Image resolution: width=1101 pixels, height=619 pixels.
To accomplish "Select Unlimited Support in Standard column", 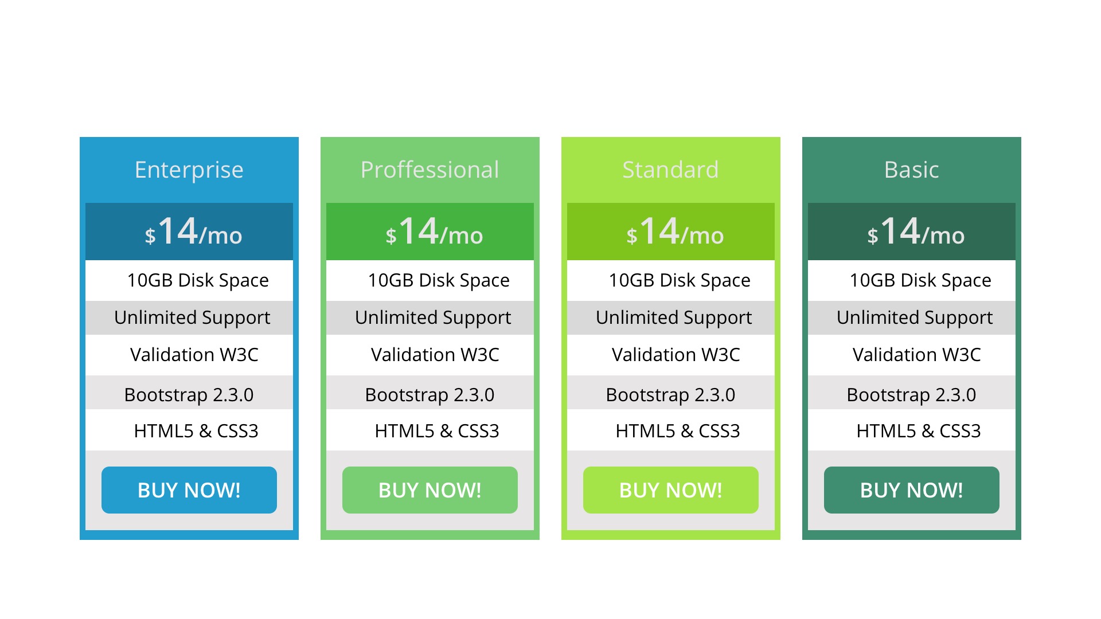I will 674,318.
